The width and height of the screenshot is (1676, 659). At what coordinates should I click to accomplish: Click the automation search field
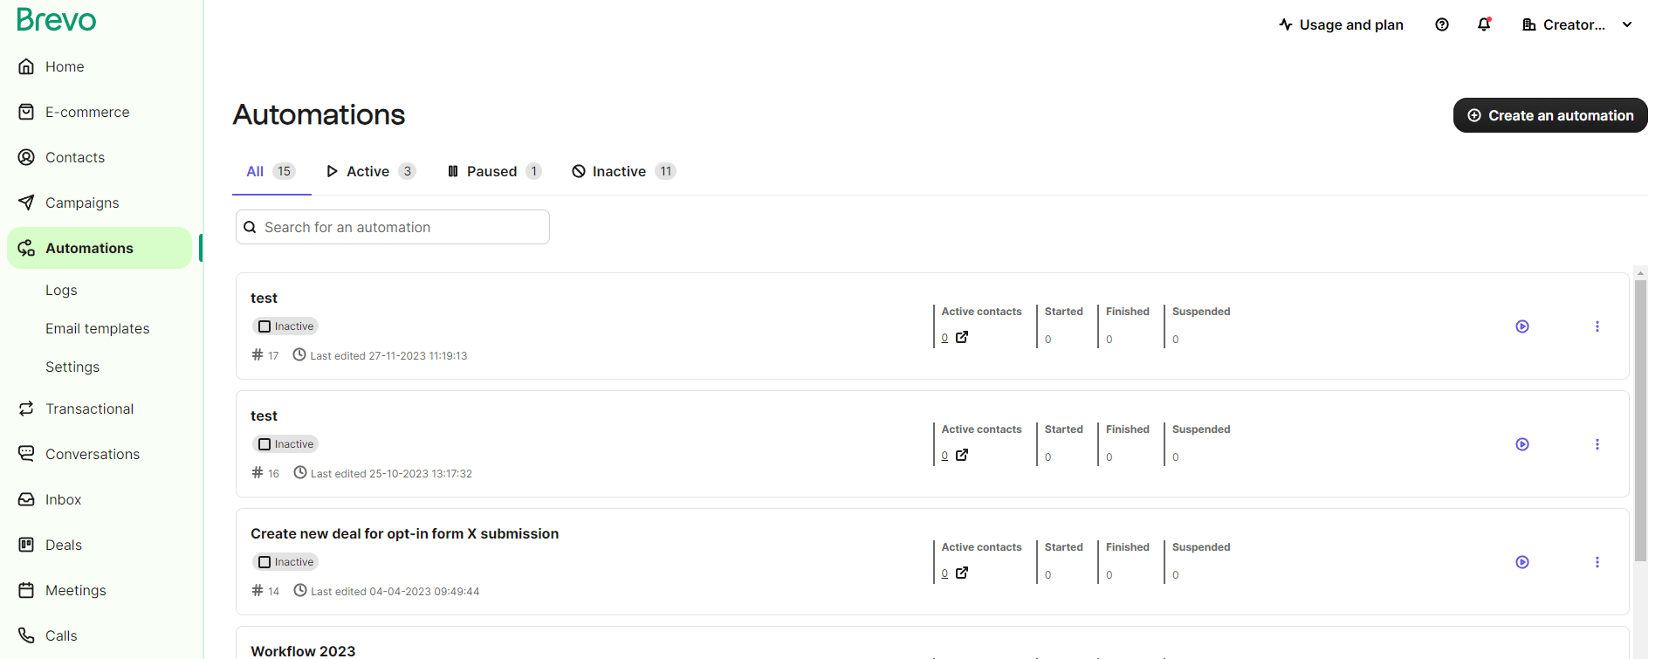tap(393, 227)
